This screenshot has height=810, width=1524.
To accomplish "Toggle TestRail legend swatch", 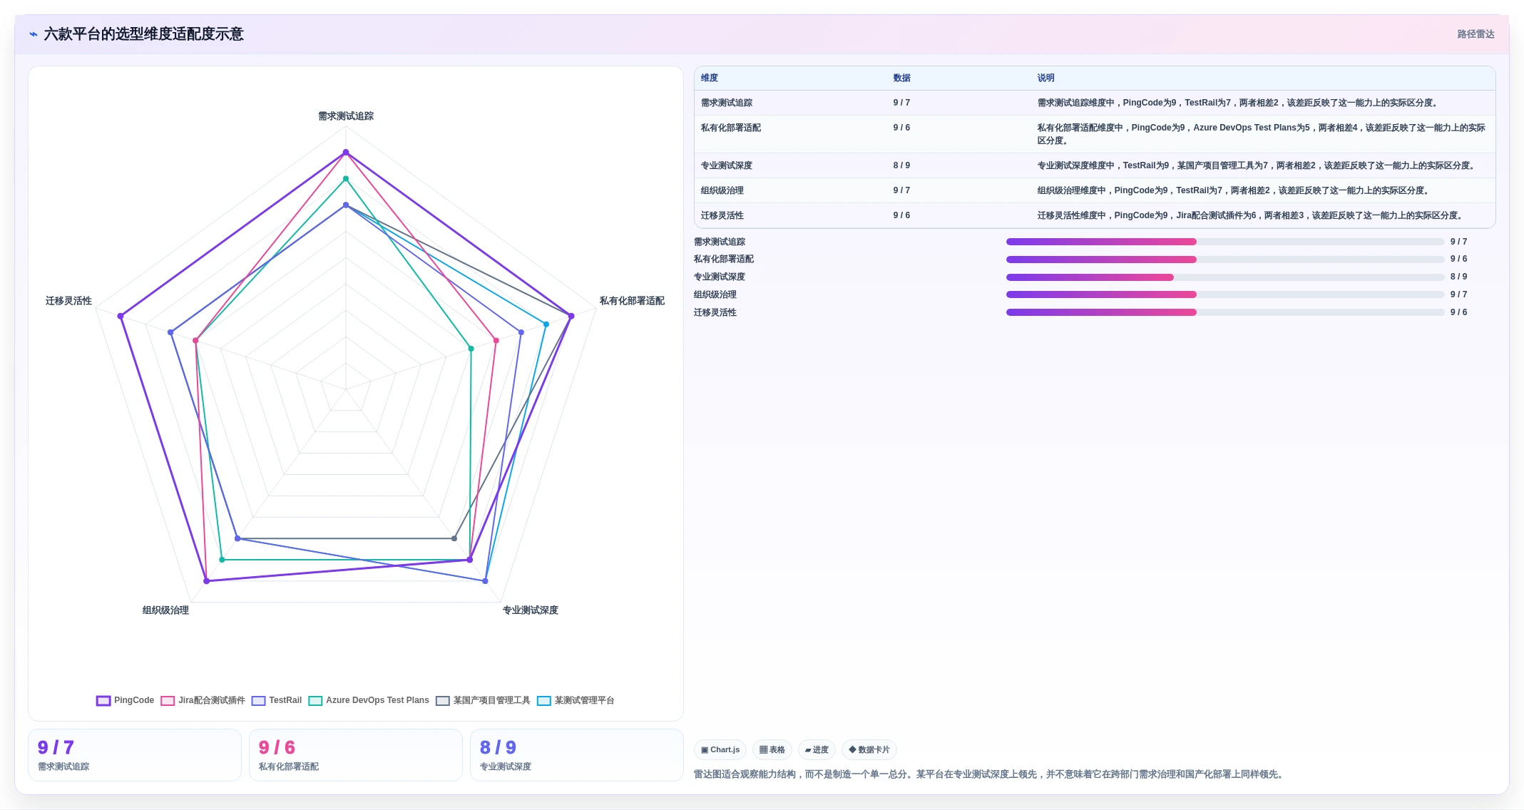I will [x=258, y=700].
